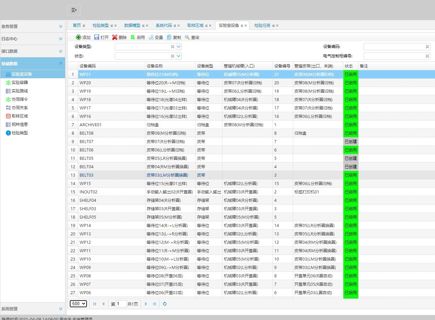Clear the 设备类型 filter with its X icon

173,47
